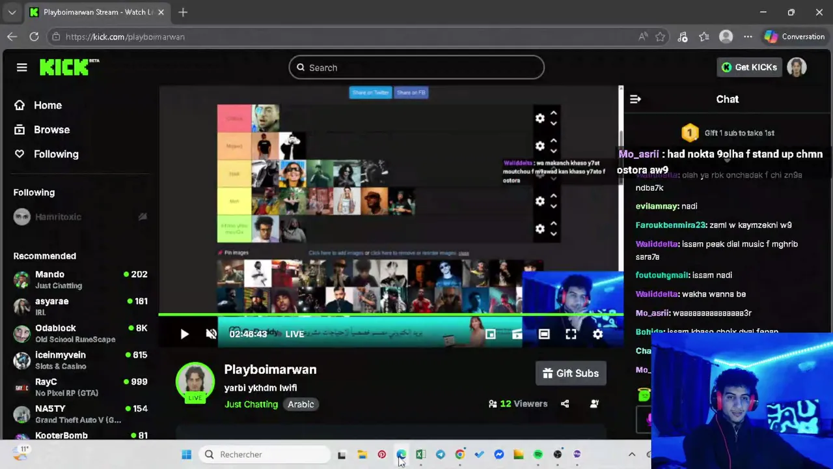Open recommended channel NA5TY

click(x=79, y=414)
